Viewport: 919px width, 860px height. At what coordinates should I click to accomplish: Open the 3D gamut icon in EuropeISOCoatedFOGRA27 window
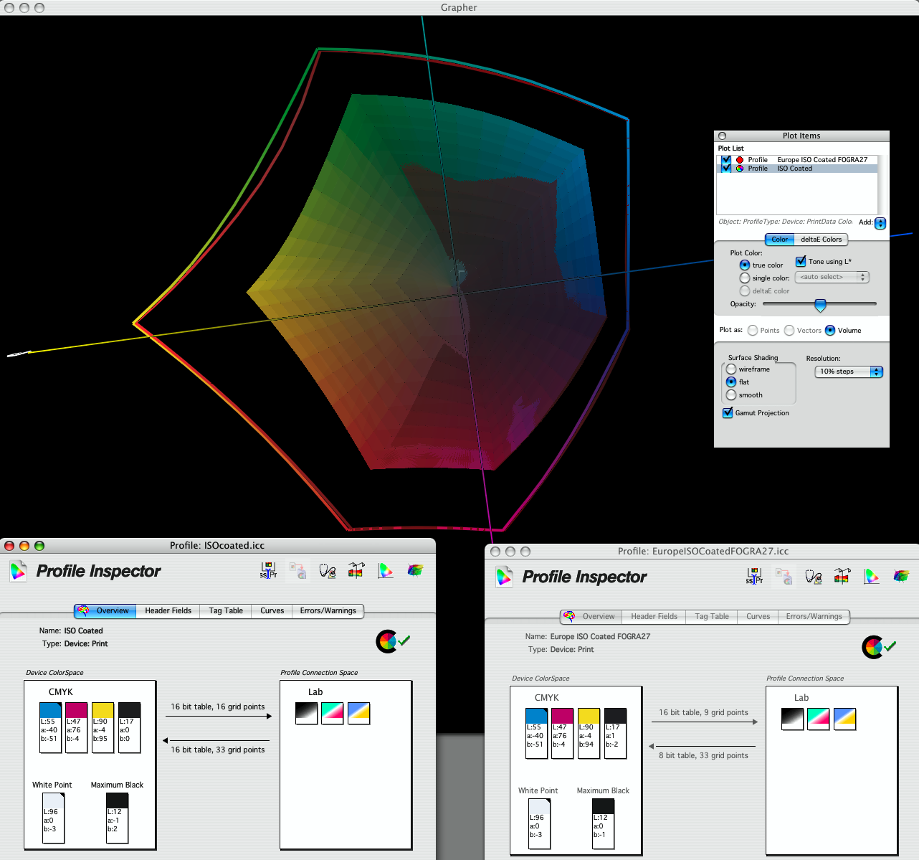click(x=901, y=577)
